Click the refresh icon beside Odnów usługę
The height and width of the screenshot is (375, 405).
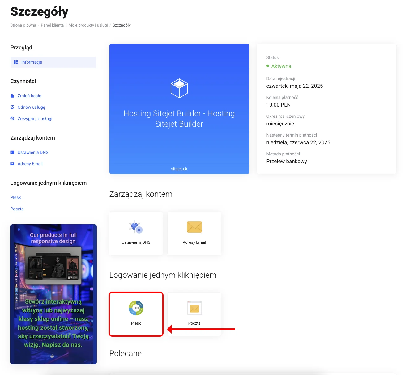12,107
